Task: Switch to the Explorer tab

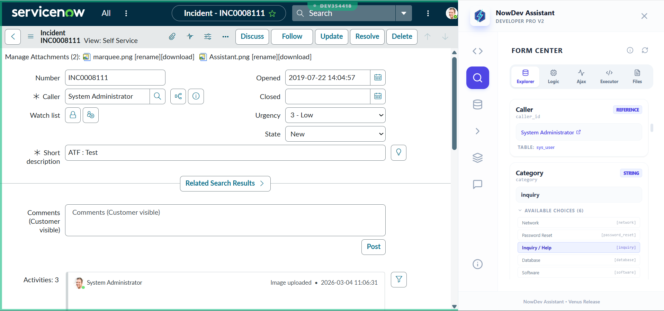Action: [x=525, y=77]
